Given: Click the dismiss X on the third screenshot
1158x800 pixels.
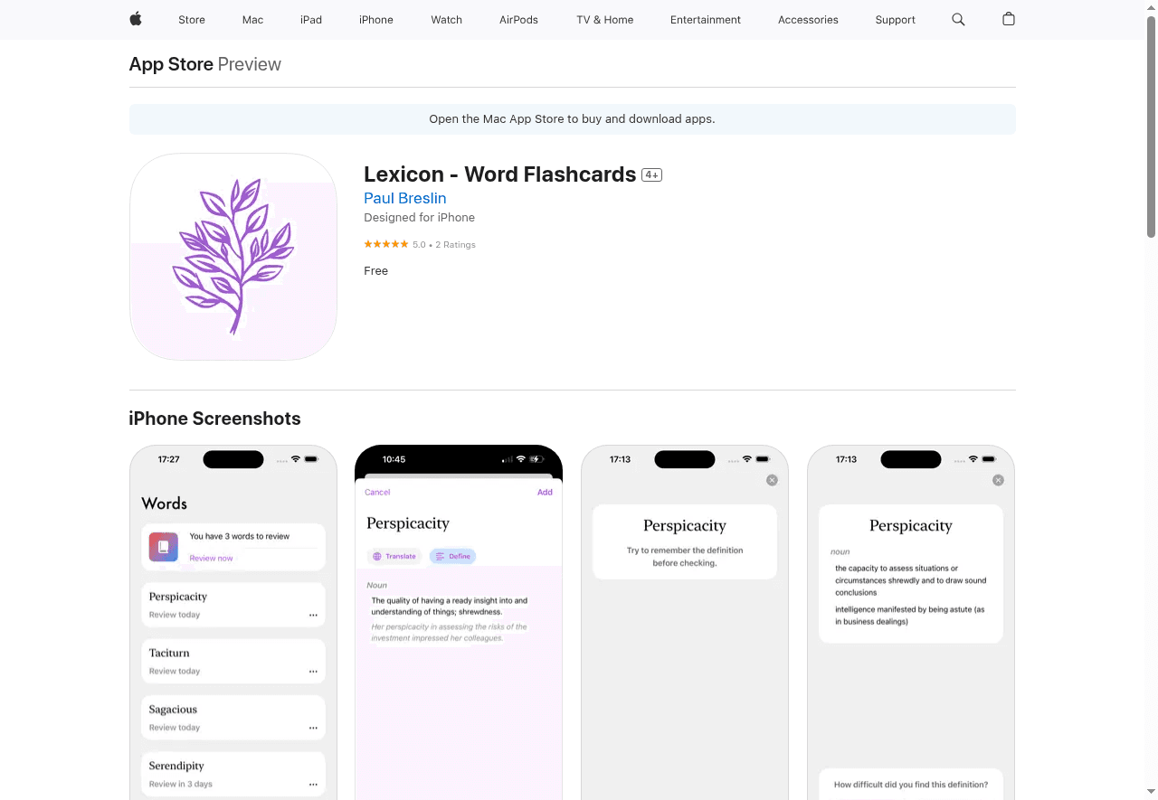Looking at the screenshot, I should click(x=772, y=480).
